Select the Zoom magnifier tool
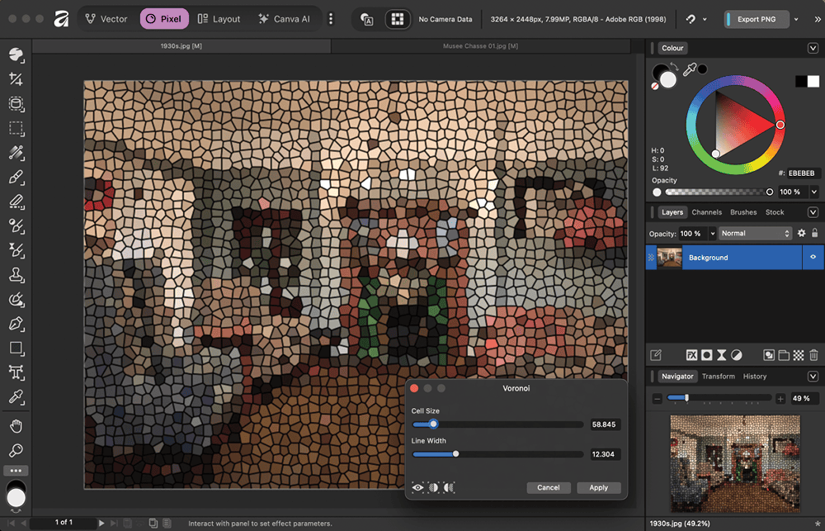The image size is (825, 531). click(16, 451)
